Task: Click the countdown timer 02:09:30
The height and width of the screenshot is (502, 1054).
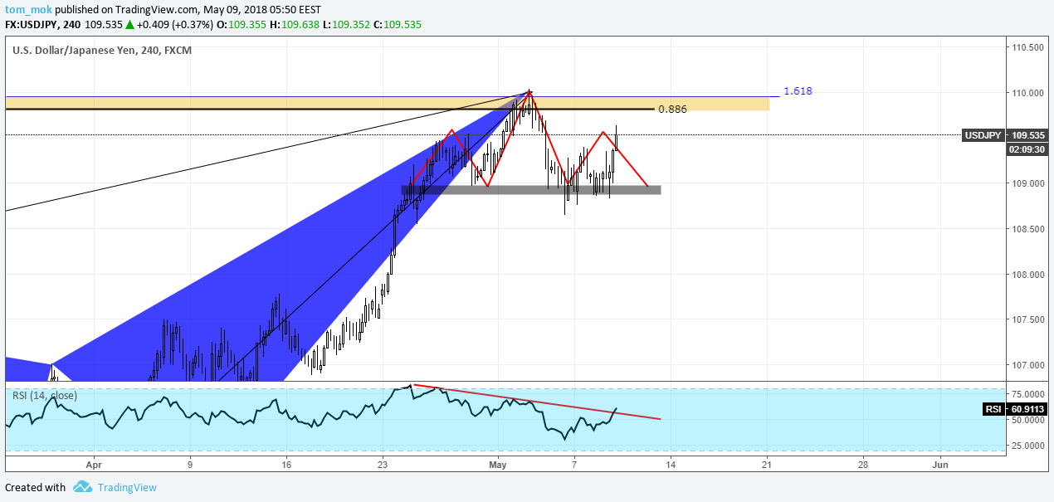Action: coord(1027,149)
